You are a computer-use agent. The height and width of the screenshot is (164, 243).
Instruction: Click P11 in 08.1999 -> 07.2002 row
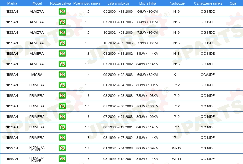point(177,138)
